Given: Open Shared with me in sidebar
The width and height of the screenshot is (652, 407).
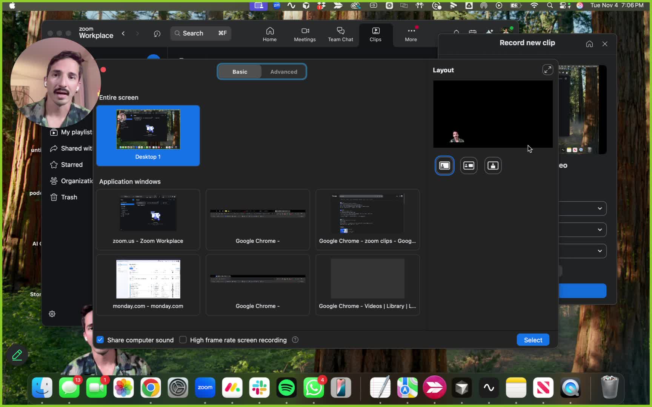Looking at the screenshot, I should pos(71,148).
